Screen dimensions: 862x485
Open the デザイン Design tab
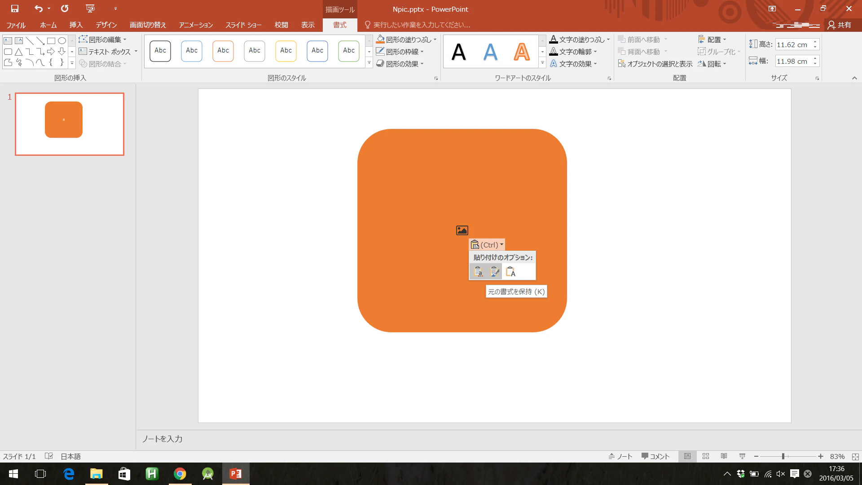click(106, 25)
